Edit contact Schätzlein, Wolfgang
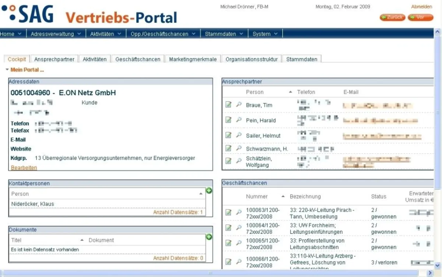442x277 pixels. [x=228, y=160]
